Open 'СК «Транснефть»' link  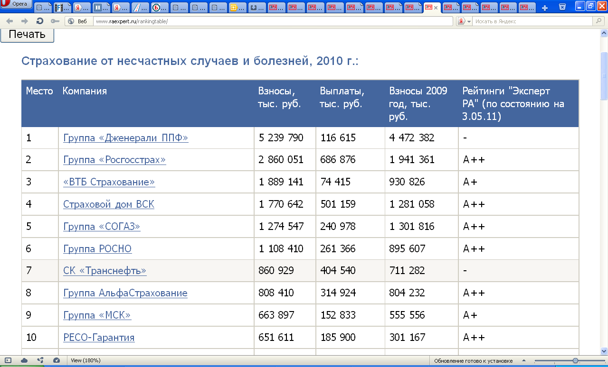(104, 271)
